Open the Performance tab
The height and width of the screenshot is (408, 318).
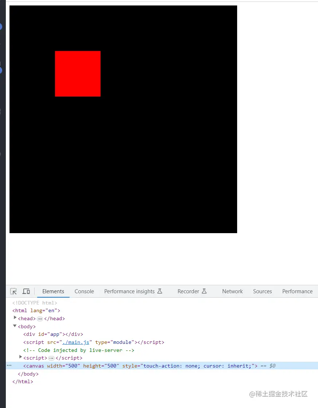(298, 291)
